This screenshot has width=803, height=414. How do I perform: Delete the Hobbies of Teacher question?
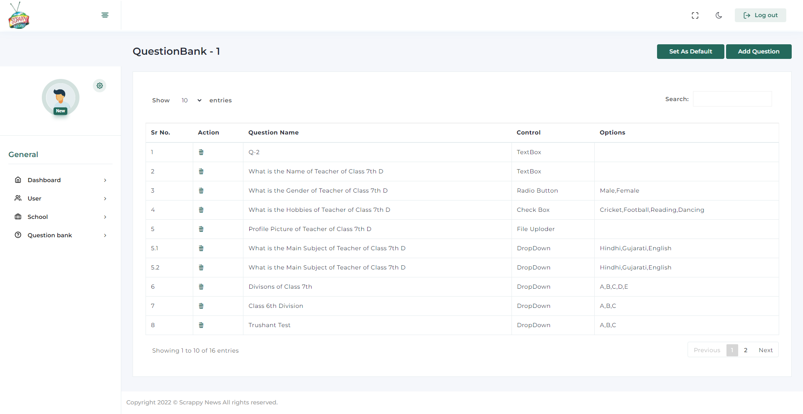pos(201,210)
